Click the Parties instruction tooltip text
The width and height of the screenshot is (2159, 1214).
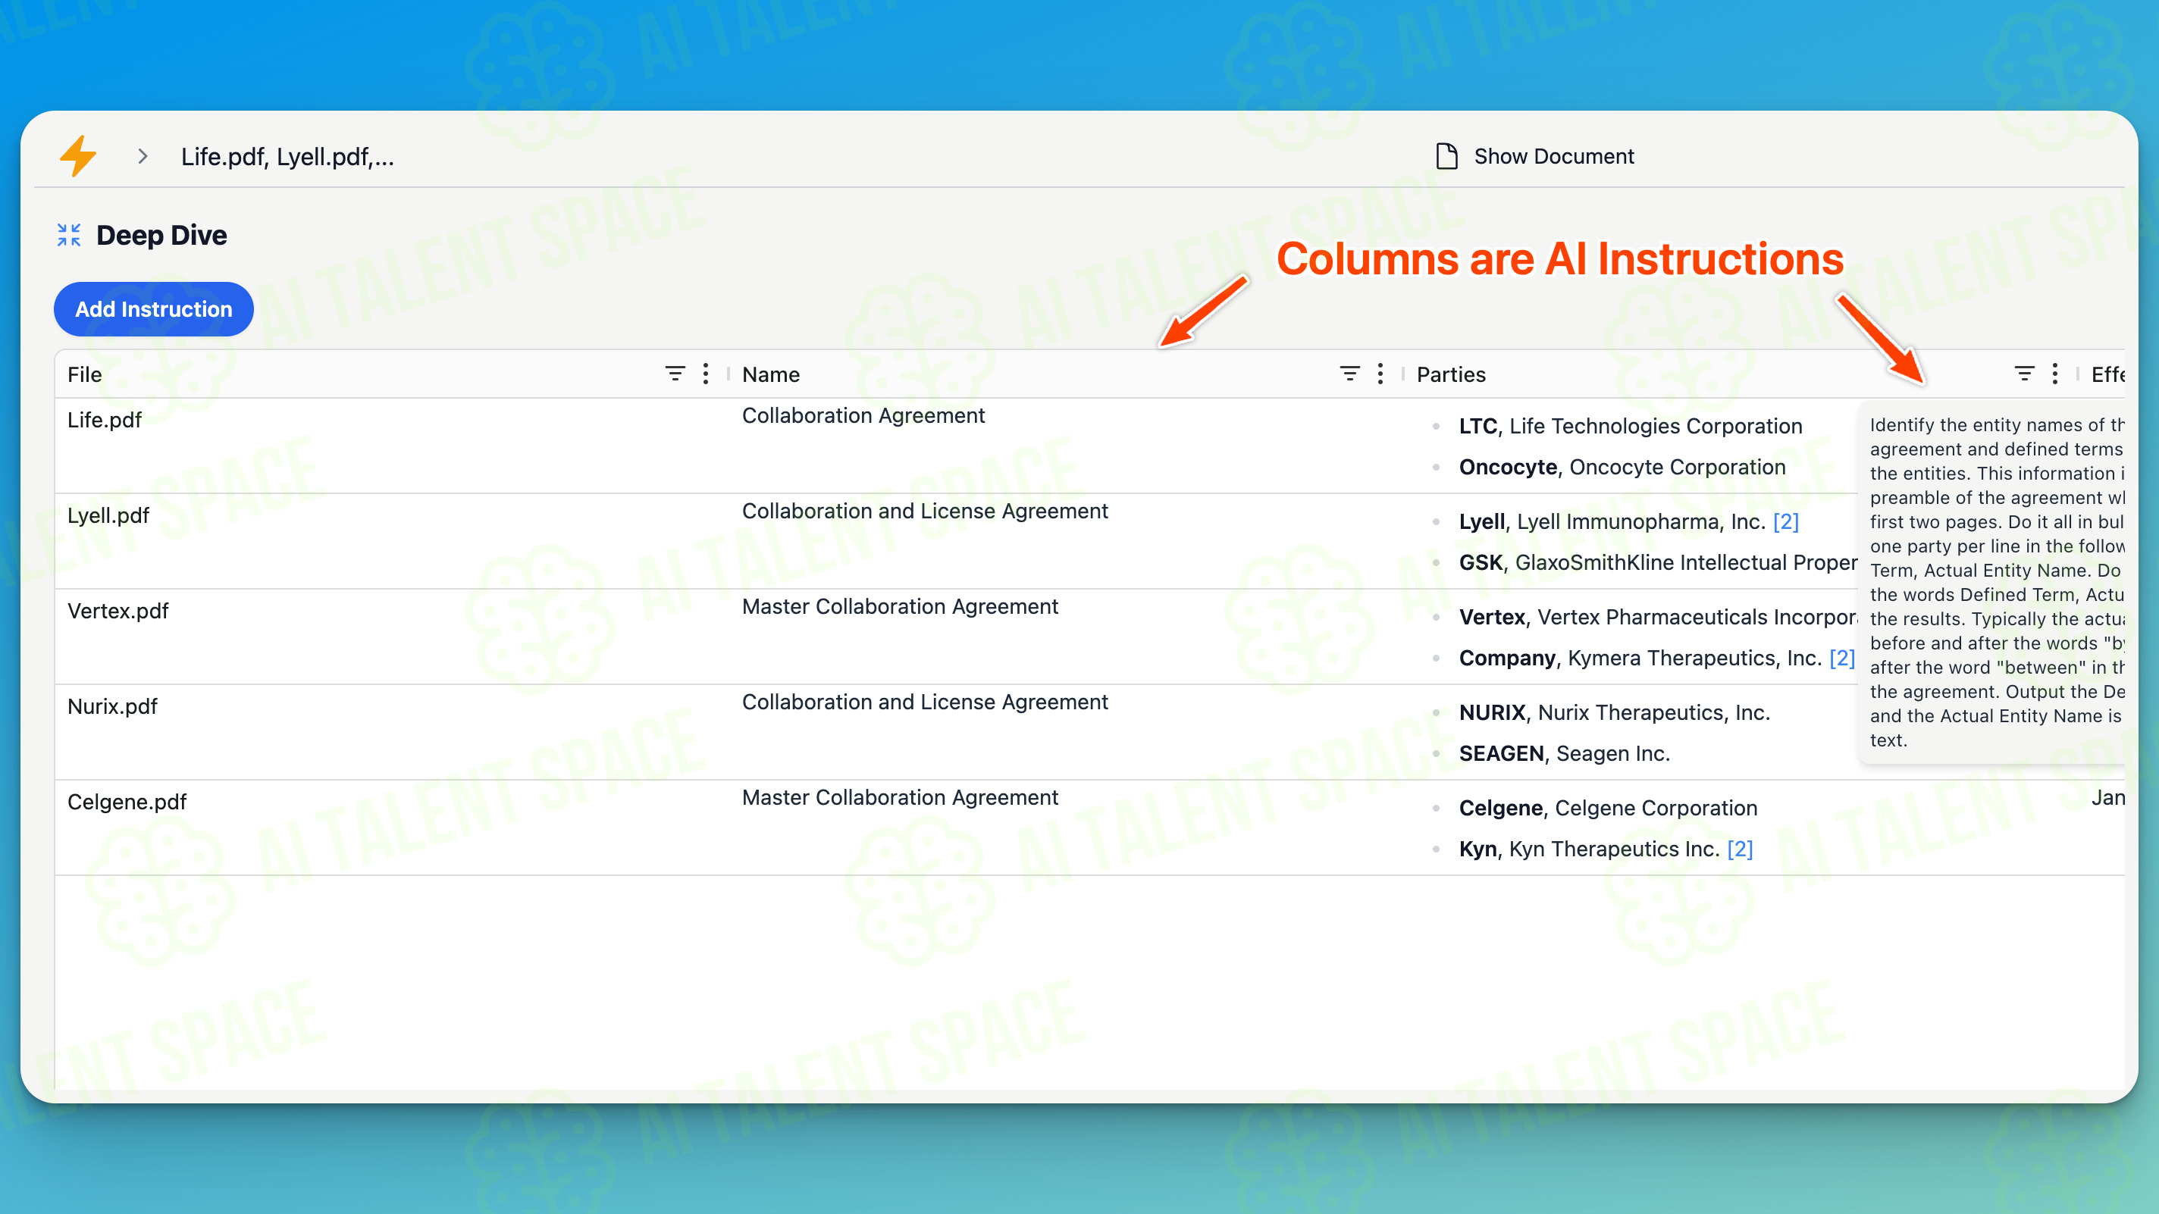click(x=1997, y=582)
